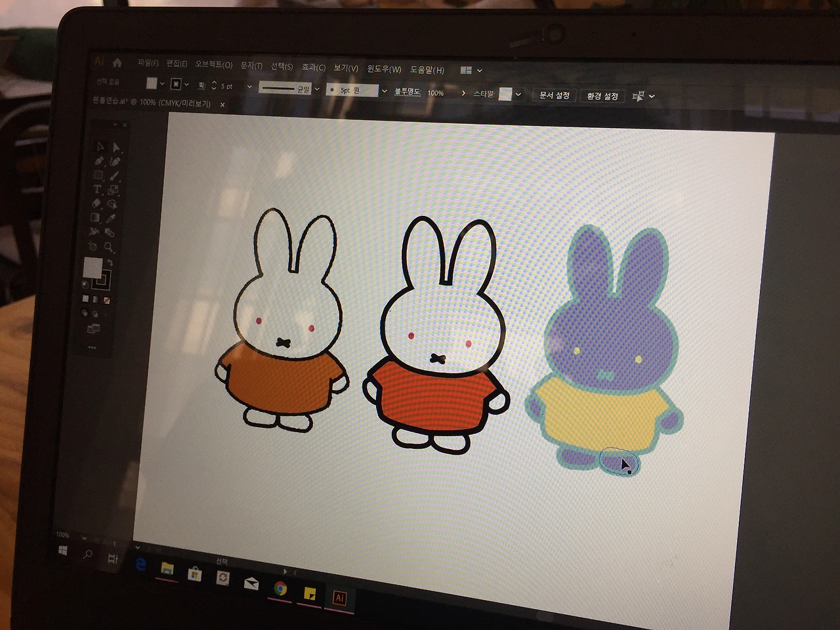Open Microsoft Store from taskbar
The image size is (840, 630).
coord(194,574)
